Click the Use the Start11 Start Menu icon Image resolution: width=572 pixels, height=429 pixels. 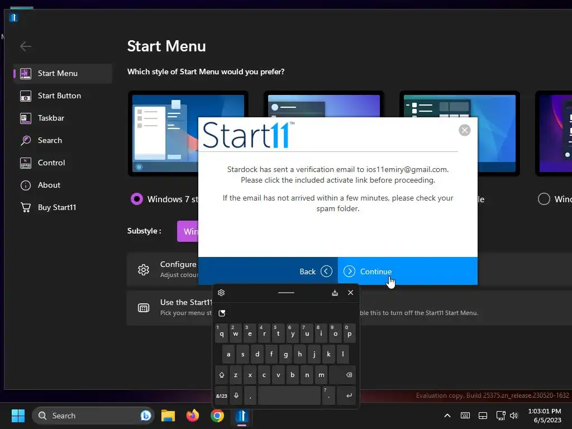click(144, 308)
